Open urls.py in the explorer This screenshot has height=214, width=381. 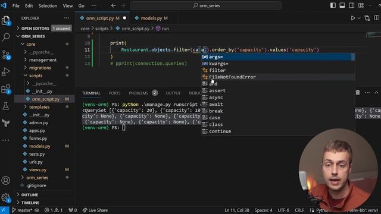point(36,162)
